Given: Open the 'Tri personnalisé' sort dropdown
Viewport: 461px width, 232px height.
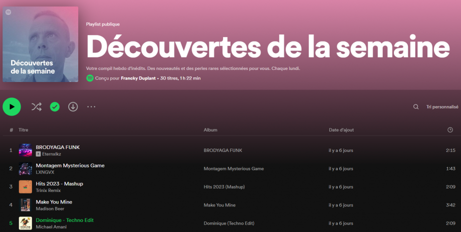Looking at the screenshot, I should pyautogui.click(x=442, y=107).
